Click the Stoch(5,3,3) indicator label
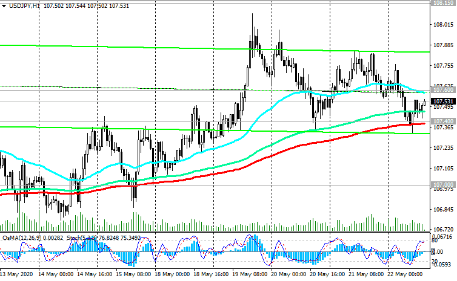This screenshot has height=281, width=457. point(82,237)
